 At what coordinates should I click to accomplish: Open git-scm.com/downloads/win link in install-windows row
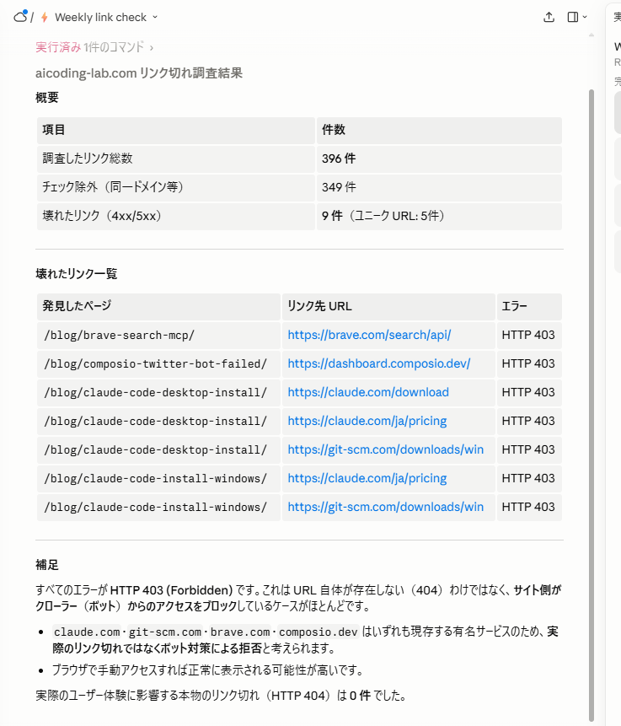tap(385, 507)
